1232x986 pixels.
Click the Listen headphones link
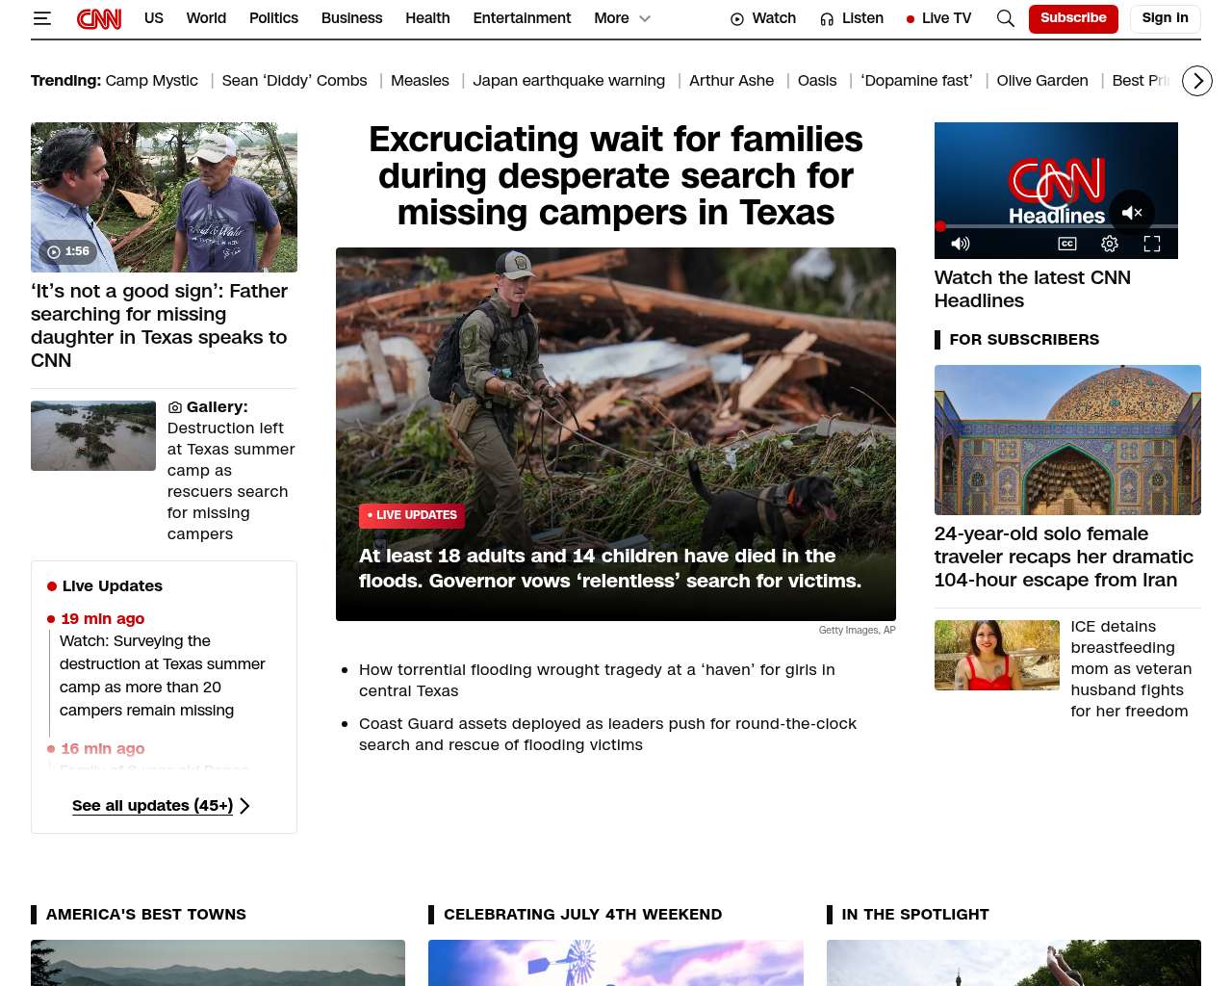pos(852,18)
